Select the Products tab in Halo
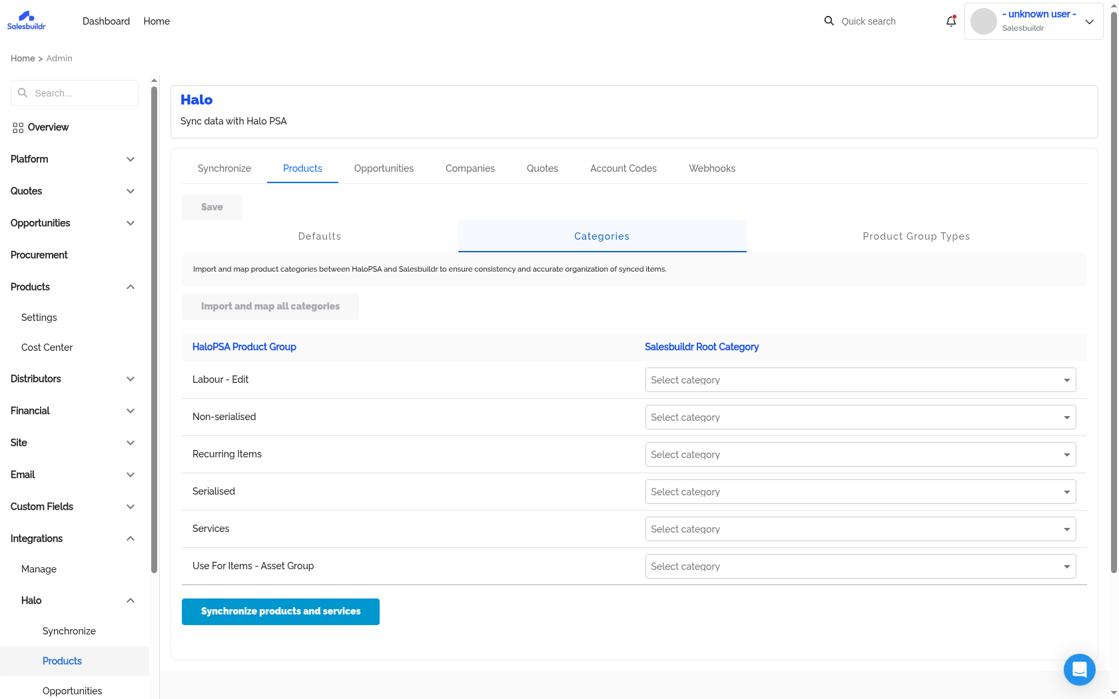The image size is (1119, 699). (x=302, y=168)
